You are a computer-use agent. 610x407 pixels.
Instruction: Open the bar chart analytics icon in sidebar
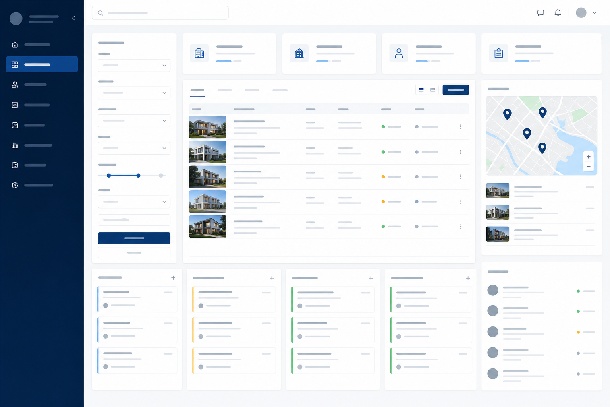click(15, 145)
